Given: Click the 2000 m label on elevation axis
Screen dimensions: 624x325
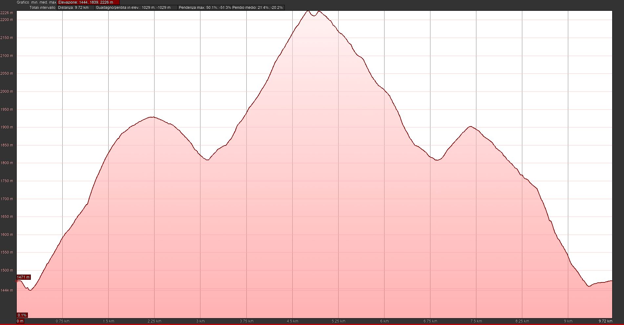Looking at the screenshot, I should click(7, 91).
